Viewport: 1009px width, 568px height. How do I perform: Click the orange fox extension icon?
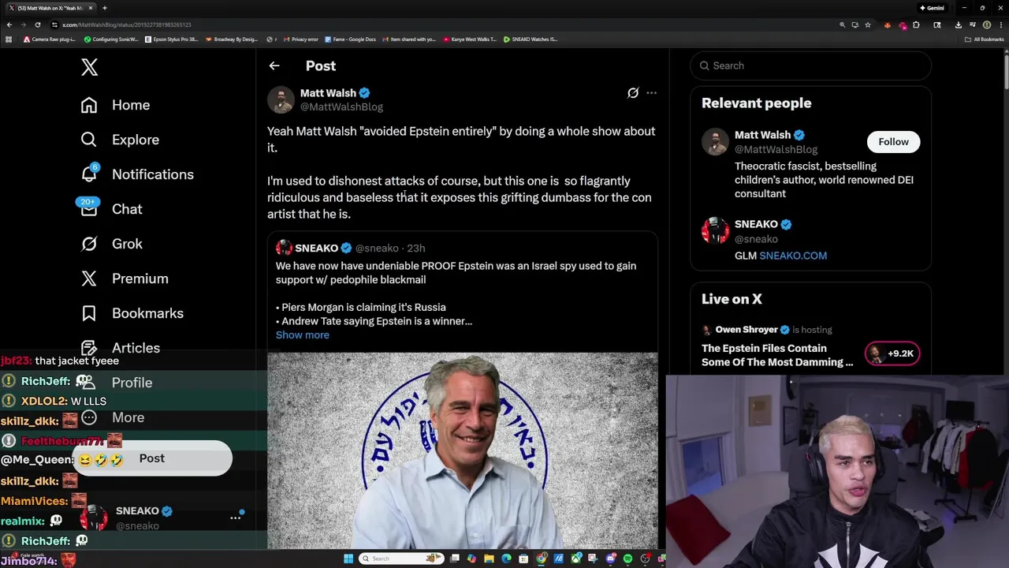pos(888,24)
